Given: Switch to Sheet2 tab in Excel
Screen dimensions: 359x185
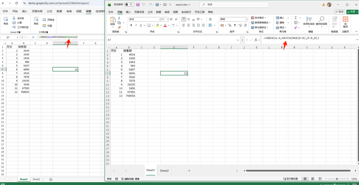Looking at the screenshot, I should (x=164, y=171).
